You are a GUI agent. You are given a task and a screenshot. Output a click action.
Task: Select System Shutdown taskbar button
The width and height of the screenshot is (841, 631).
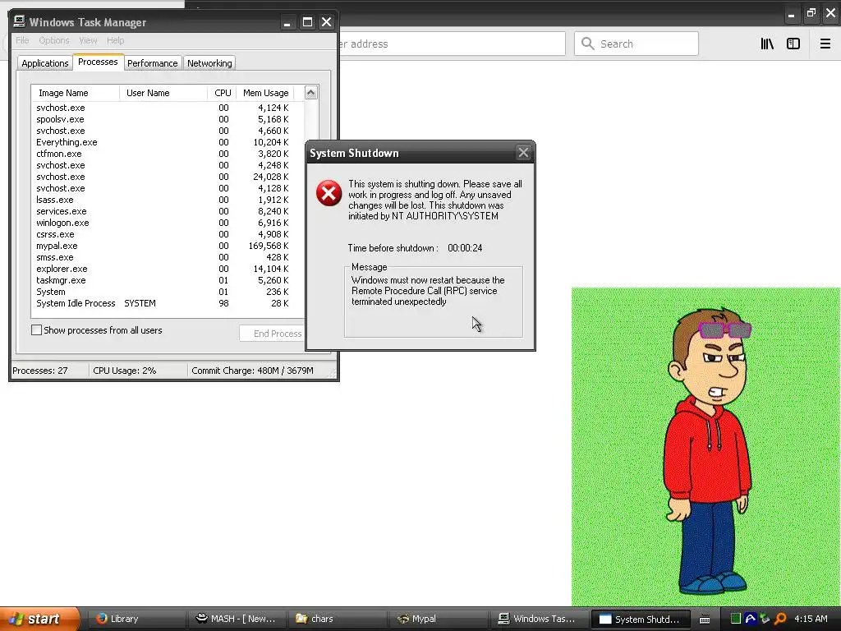(640, 619)
